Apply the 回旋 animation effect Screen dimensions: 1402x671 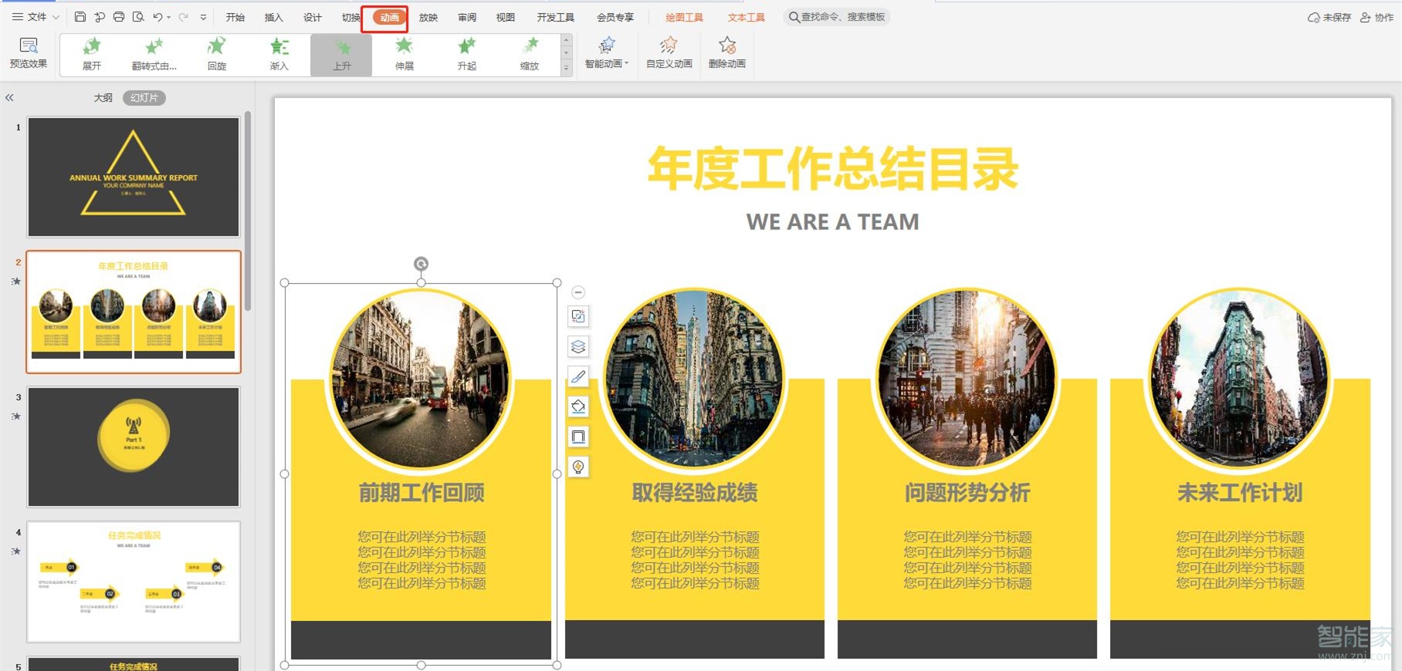tap(217, 55)
